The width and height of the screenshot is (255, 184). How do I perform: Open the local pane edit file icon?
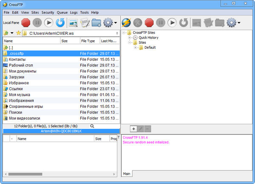click(x=85, y=22)
